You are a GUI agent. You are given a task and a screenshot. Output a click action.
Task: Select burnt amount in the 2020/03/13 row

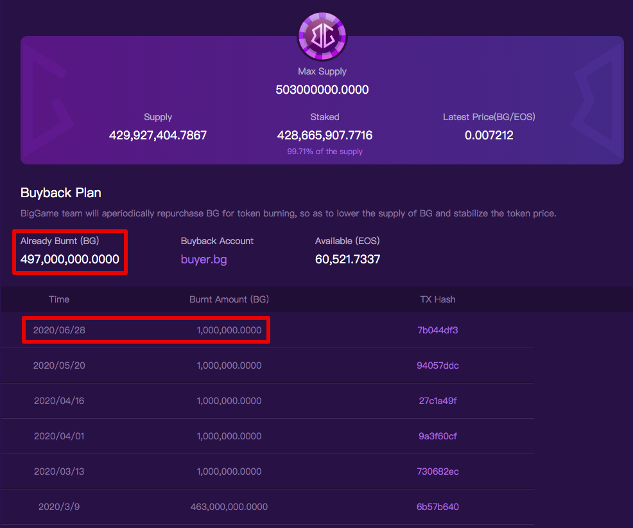click(x=229, y=471)
